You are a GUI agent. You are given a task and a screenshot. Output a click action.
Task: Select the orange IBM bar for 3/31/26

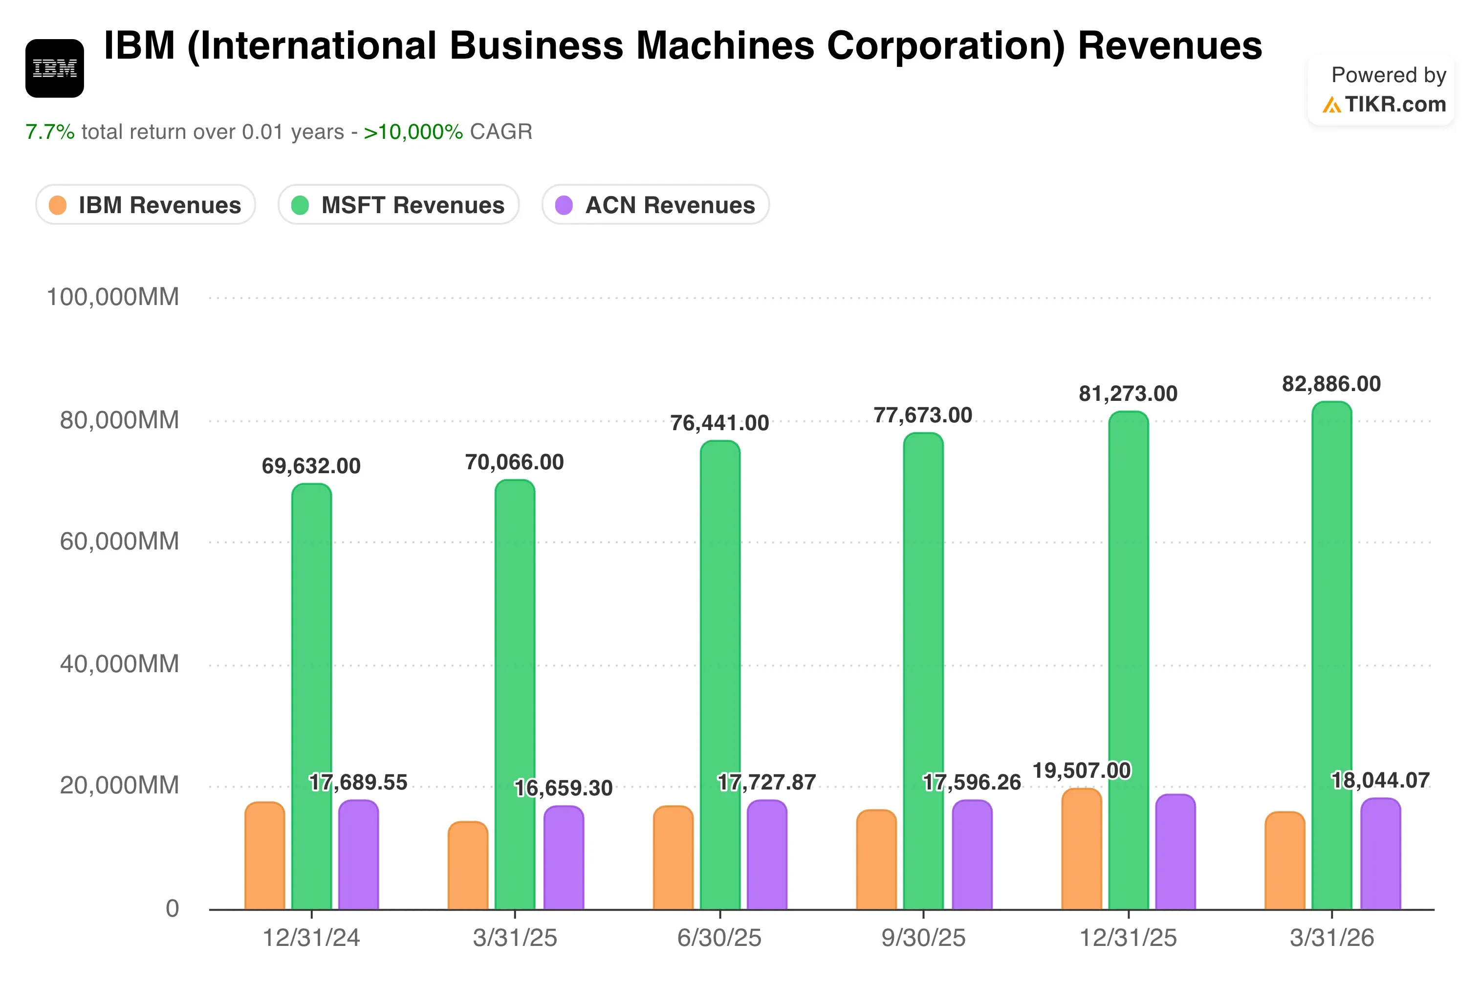coord(1285,860)
